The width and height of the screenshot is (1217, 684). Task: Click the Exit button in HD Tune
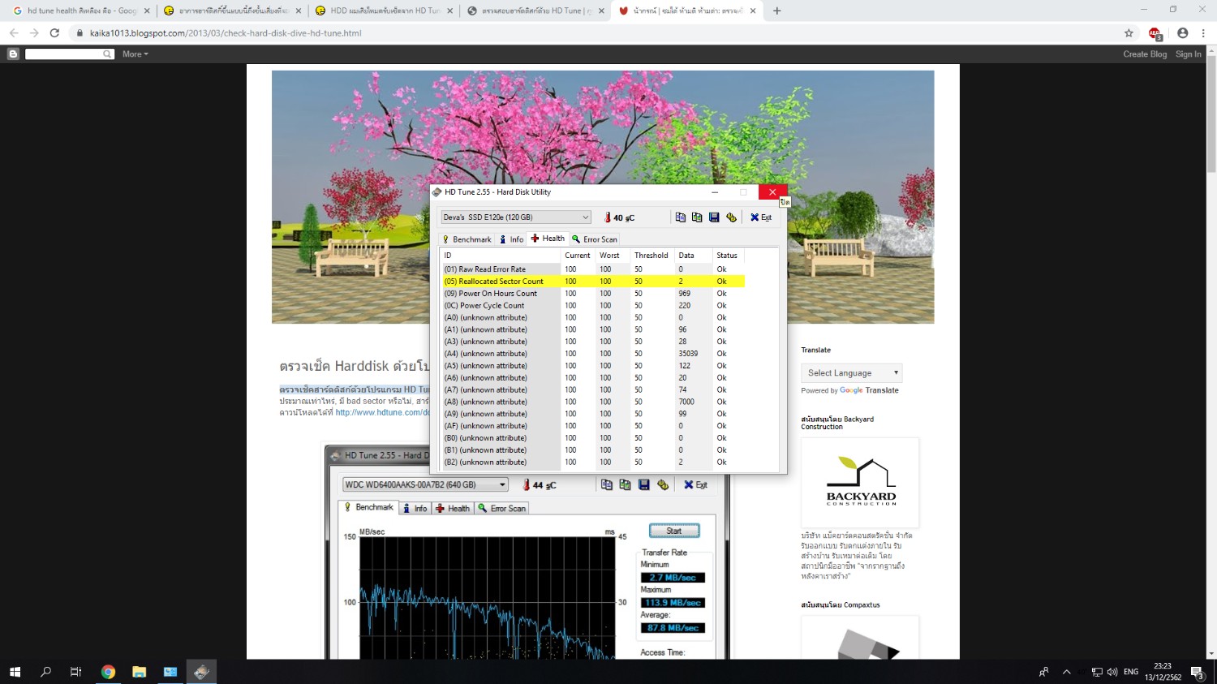tap(761, 217)
